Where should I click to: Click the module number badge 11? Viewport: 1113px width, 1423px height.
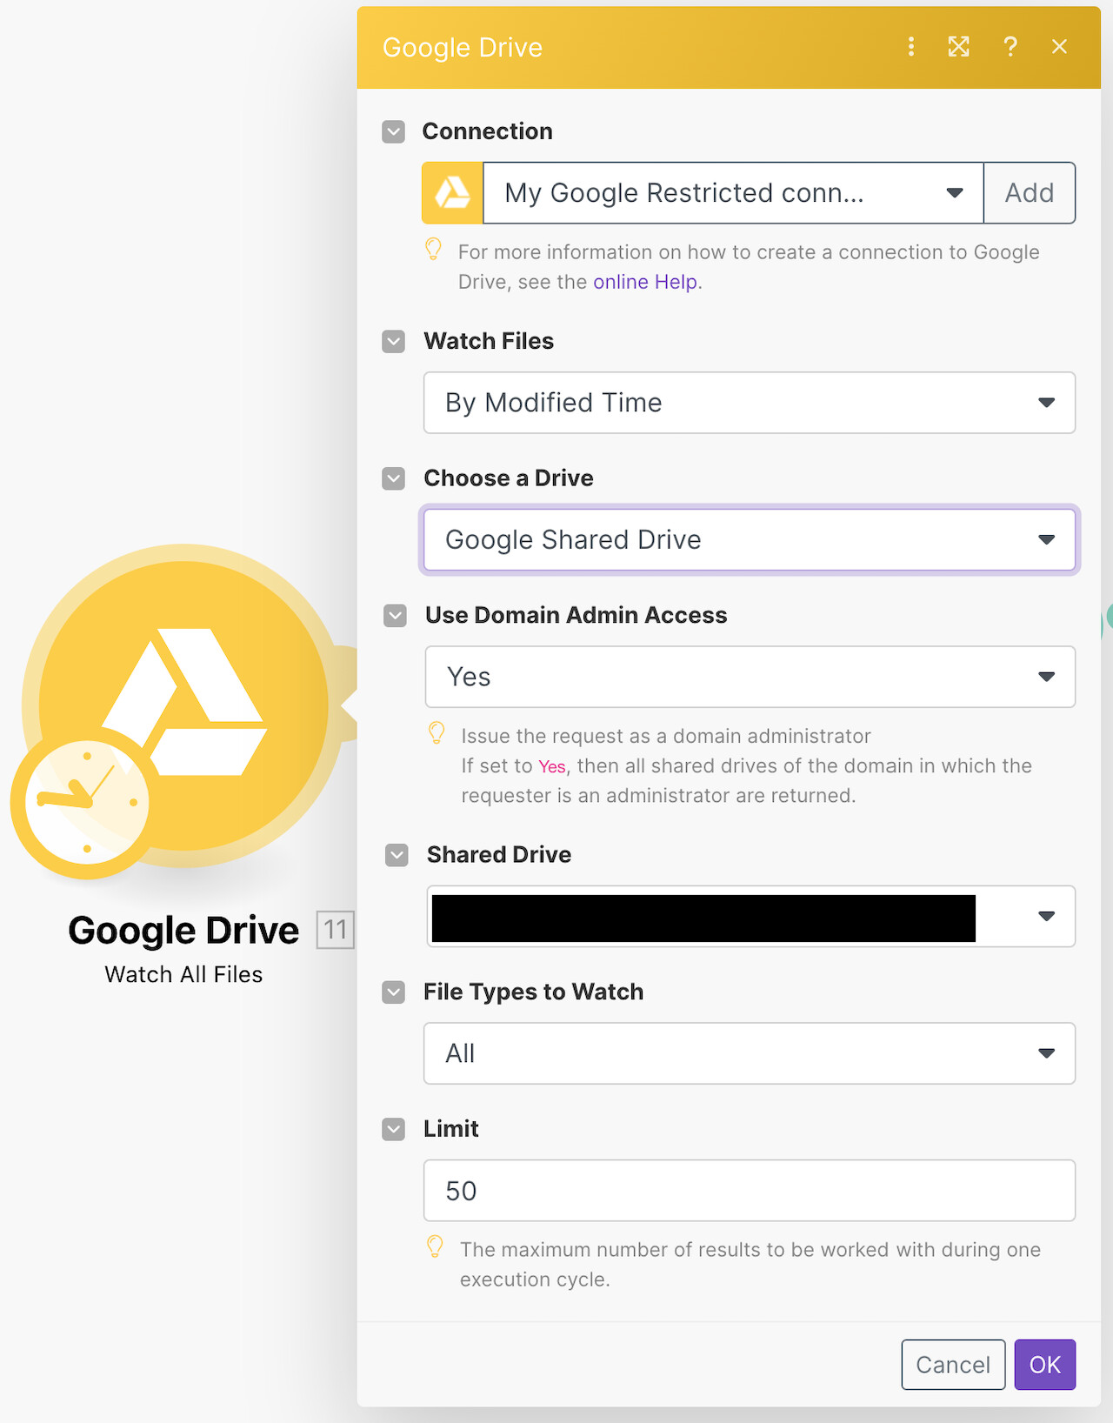[336, 930]
